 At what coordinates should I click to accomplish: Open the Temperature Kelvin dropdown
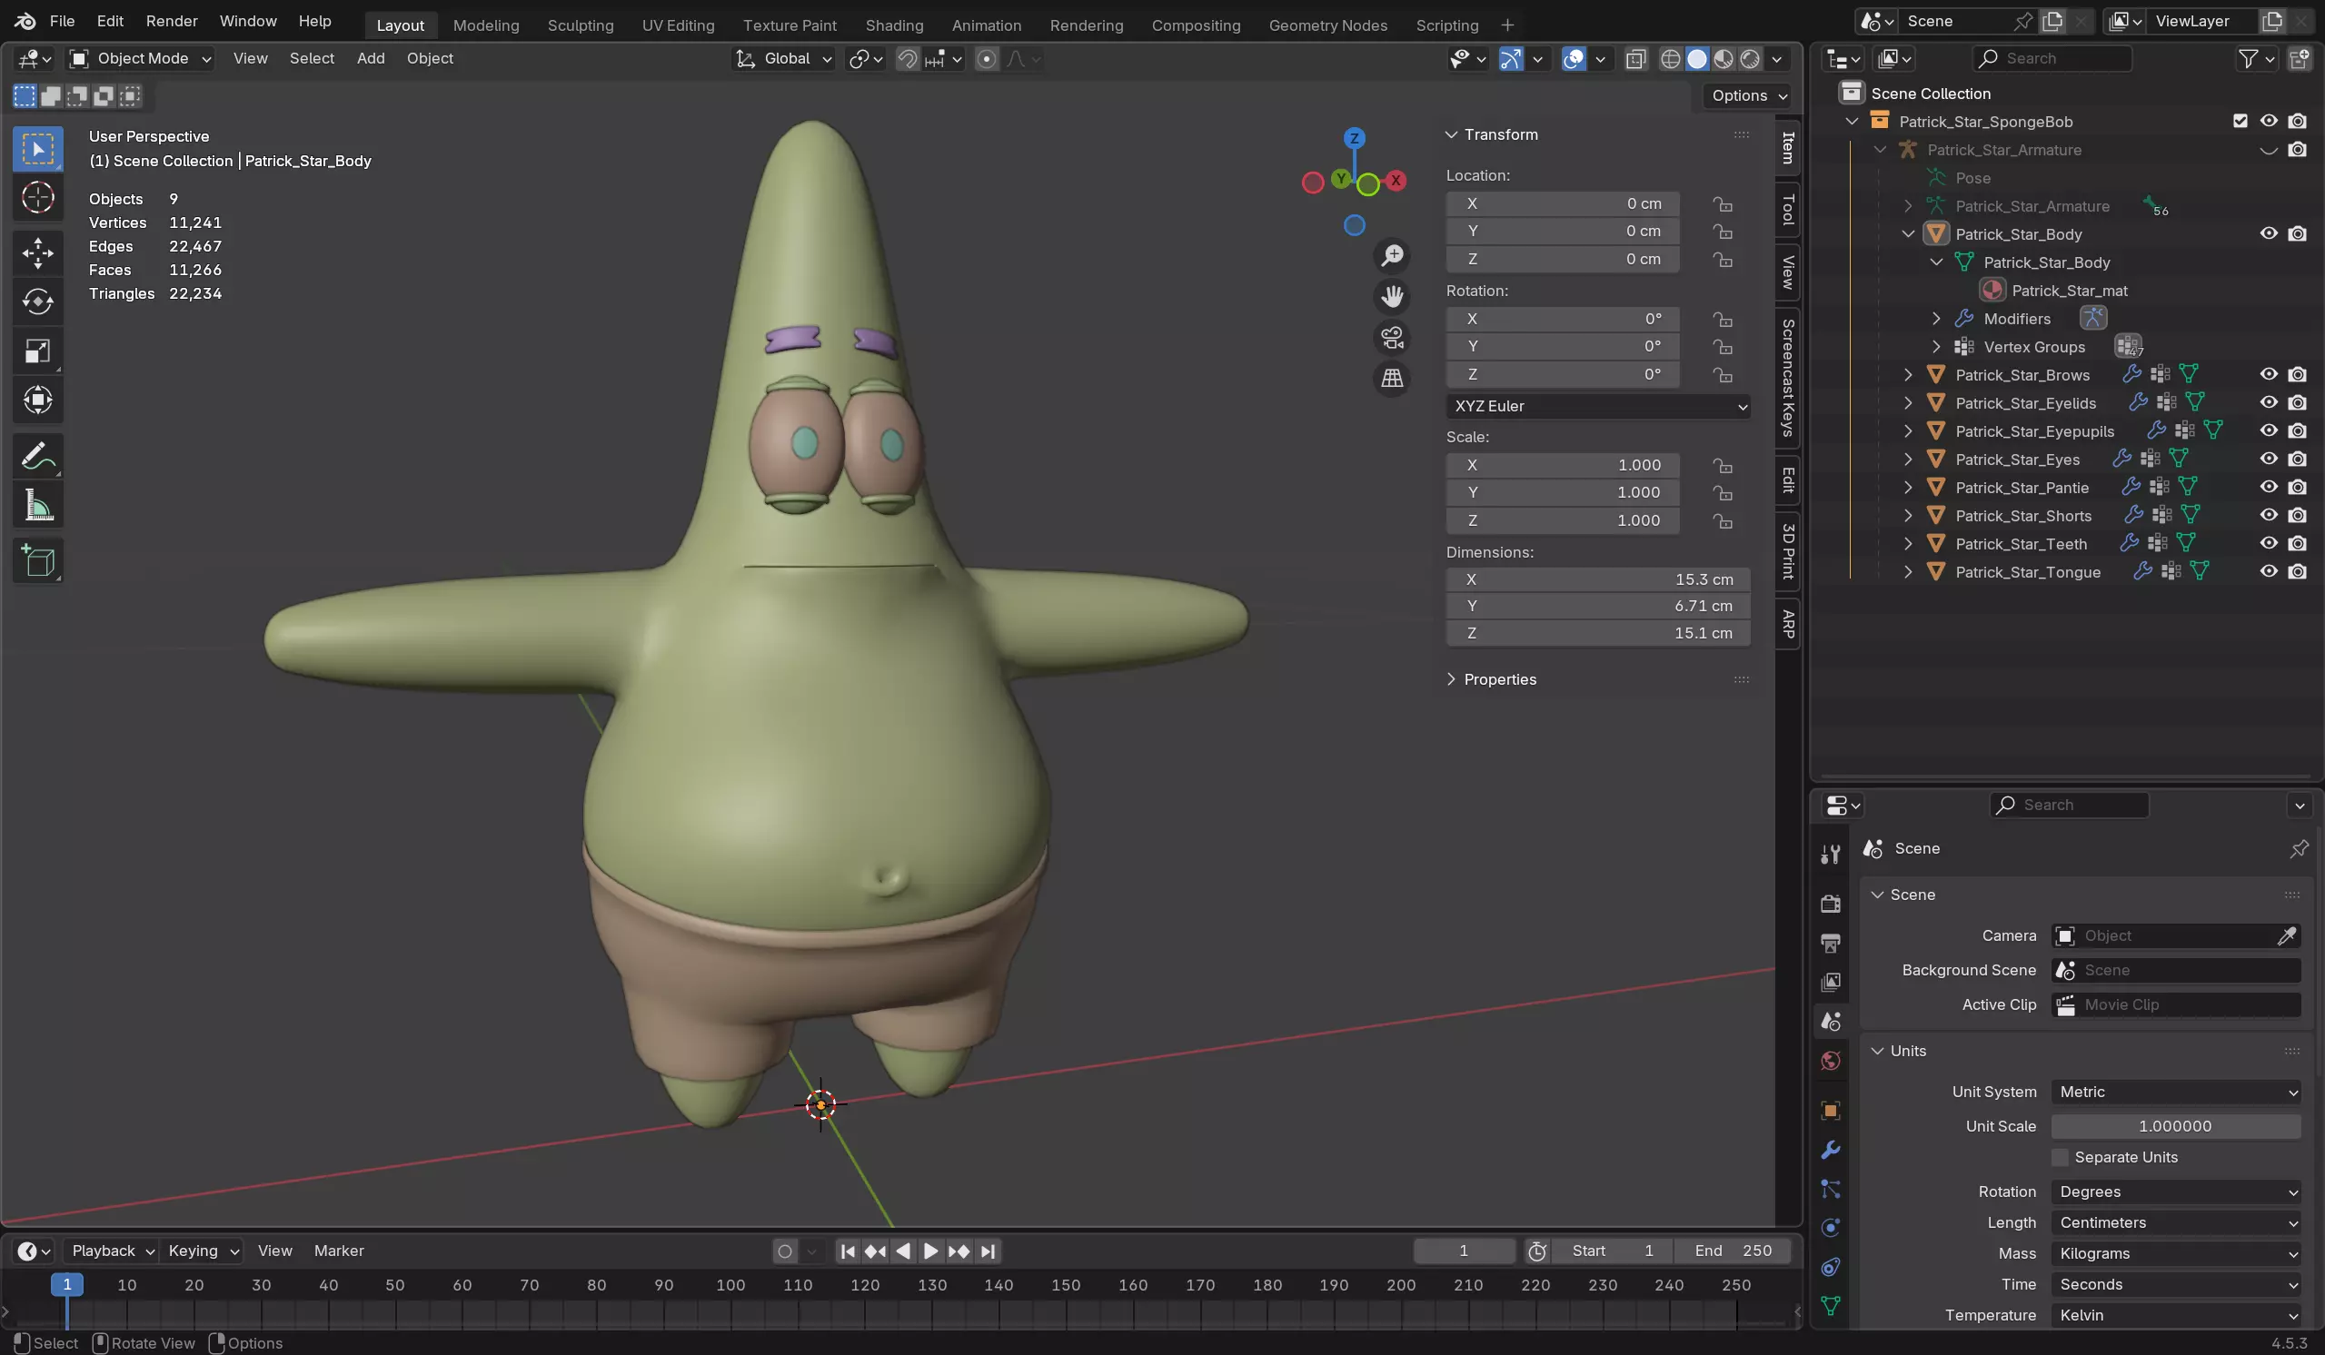[x=2175, y=1315]
